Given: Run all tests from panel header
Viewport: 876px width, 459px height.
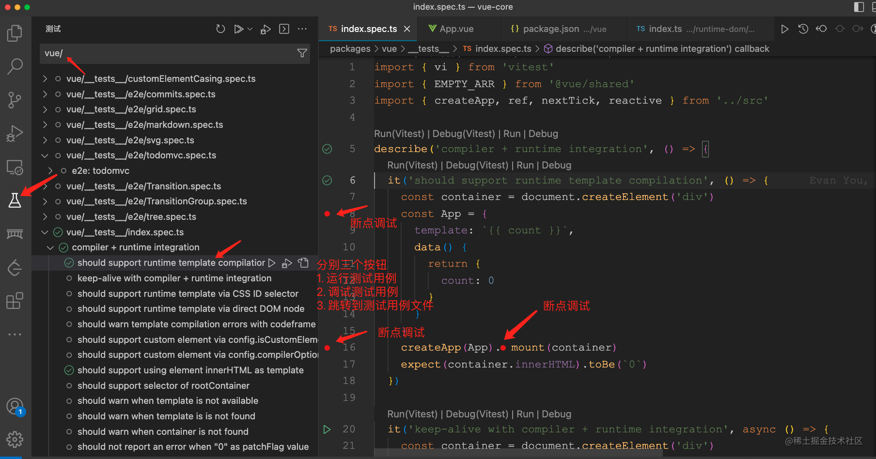Looking at the screenshot, I should coord(238,29).
